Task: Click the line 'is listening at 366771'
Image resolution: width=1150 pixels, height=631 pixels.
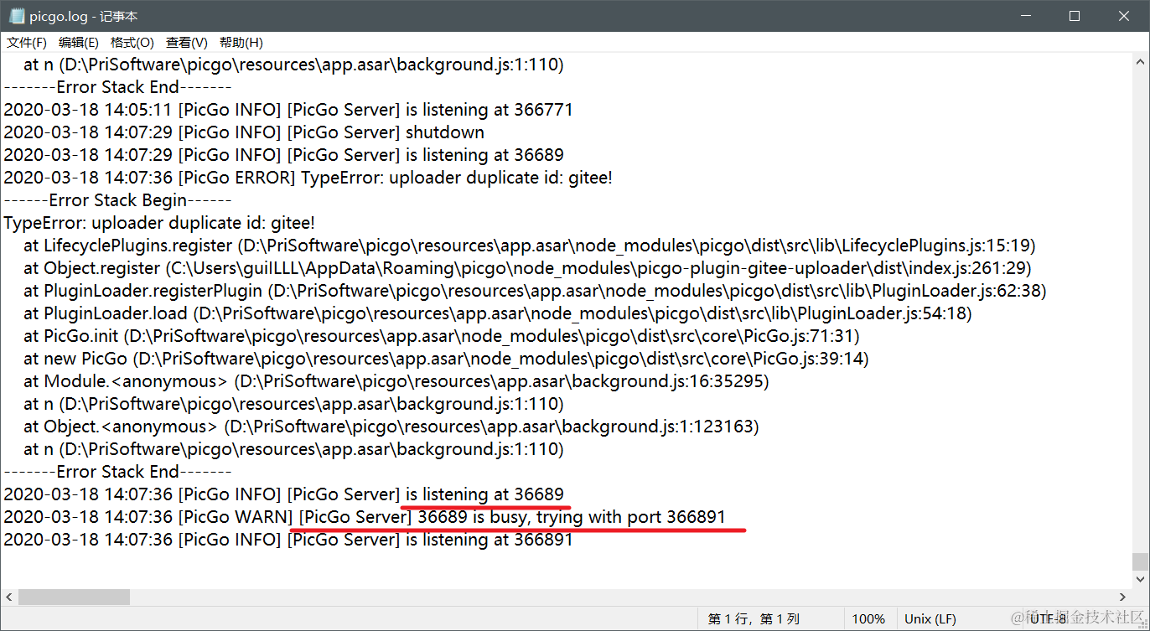Action: [288, 110]
